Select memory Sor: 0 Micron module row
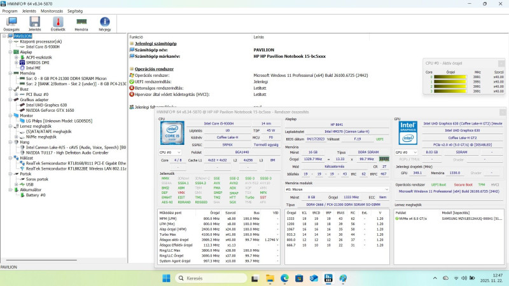This screenshot has height=286, width=509. pos(66,78)
